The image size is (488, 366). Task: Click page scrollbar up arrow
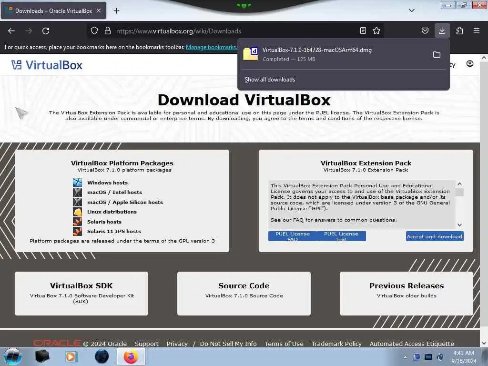pos(484,58)
